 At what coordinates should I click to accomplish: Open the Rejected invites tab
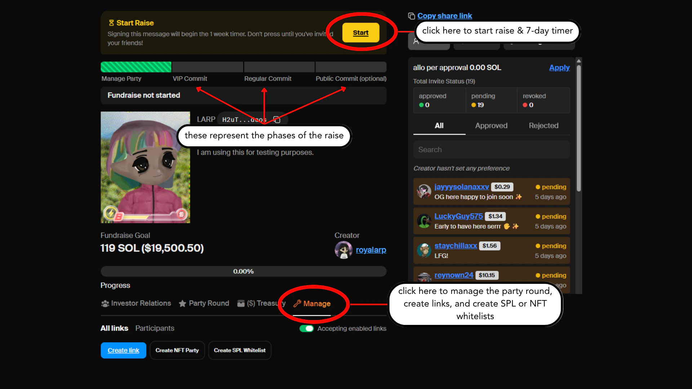[x=544, y=126]
